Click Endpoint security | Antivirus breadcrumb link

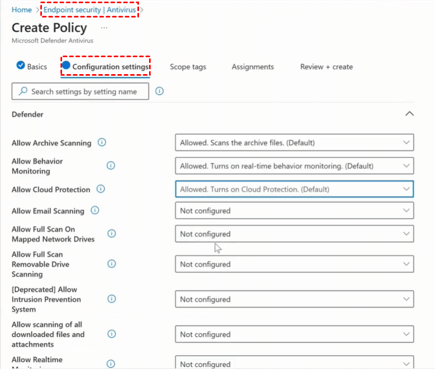click(90, 10)
